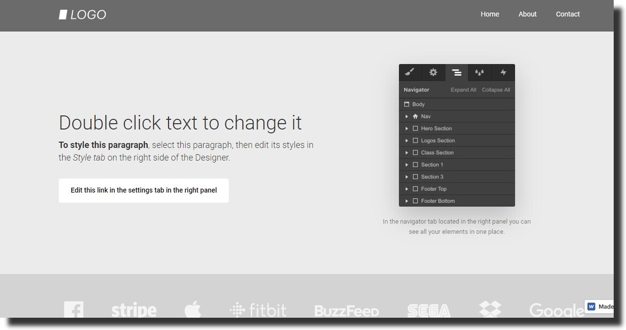
Task: Click the Stripe logo
Action: [134, 310]
